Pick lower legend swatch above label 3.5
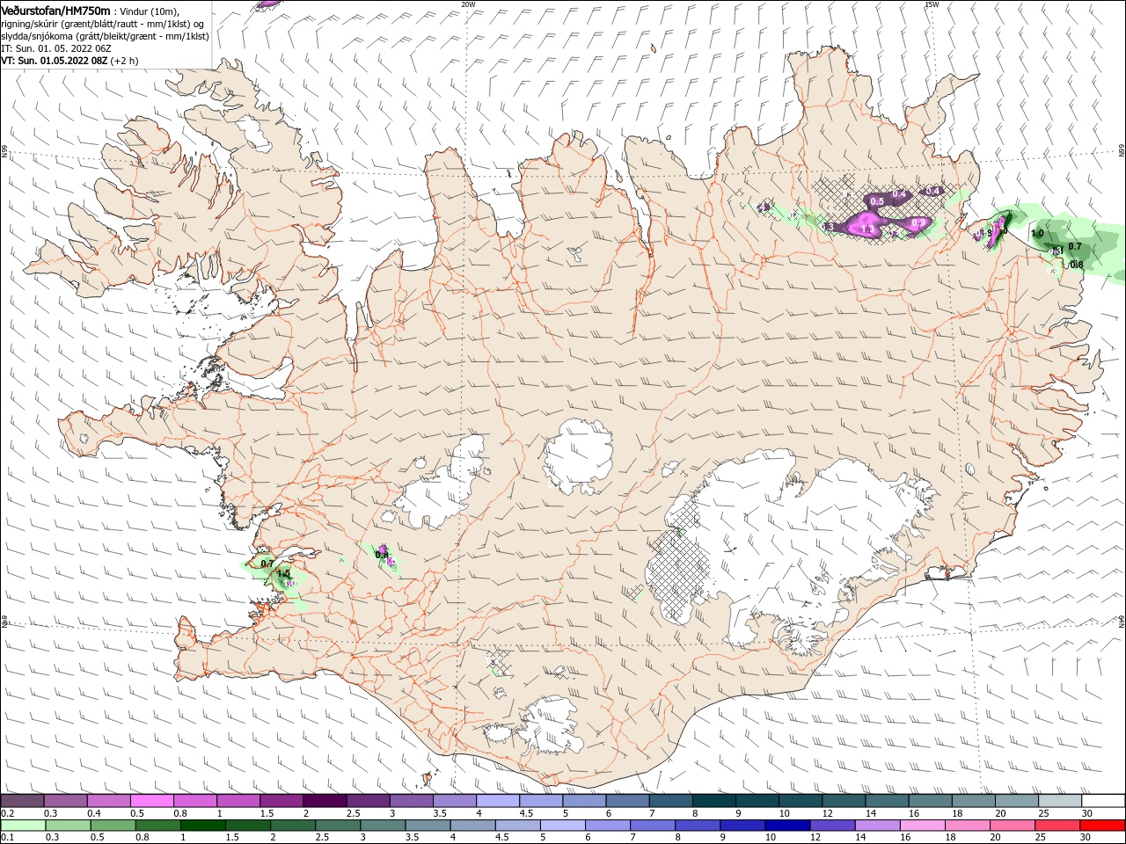Screen dimensions: 1126x844 [x=428, y=826]
